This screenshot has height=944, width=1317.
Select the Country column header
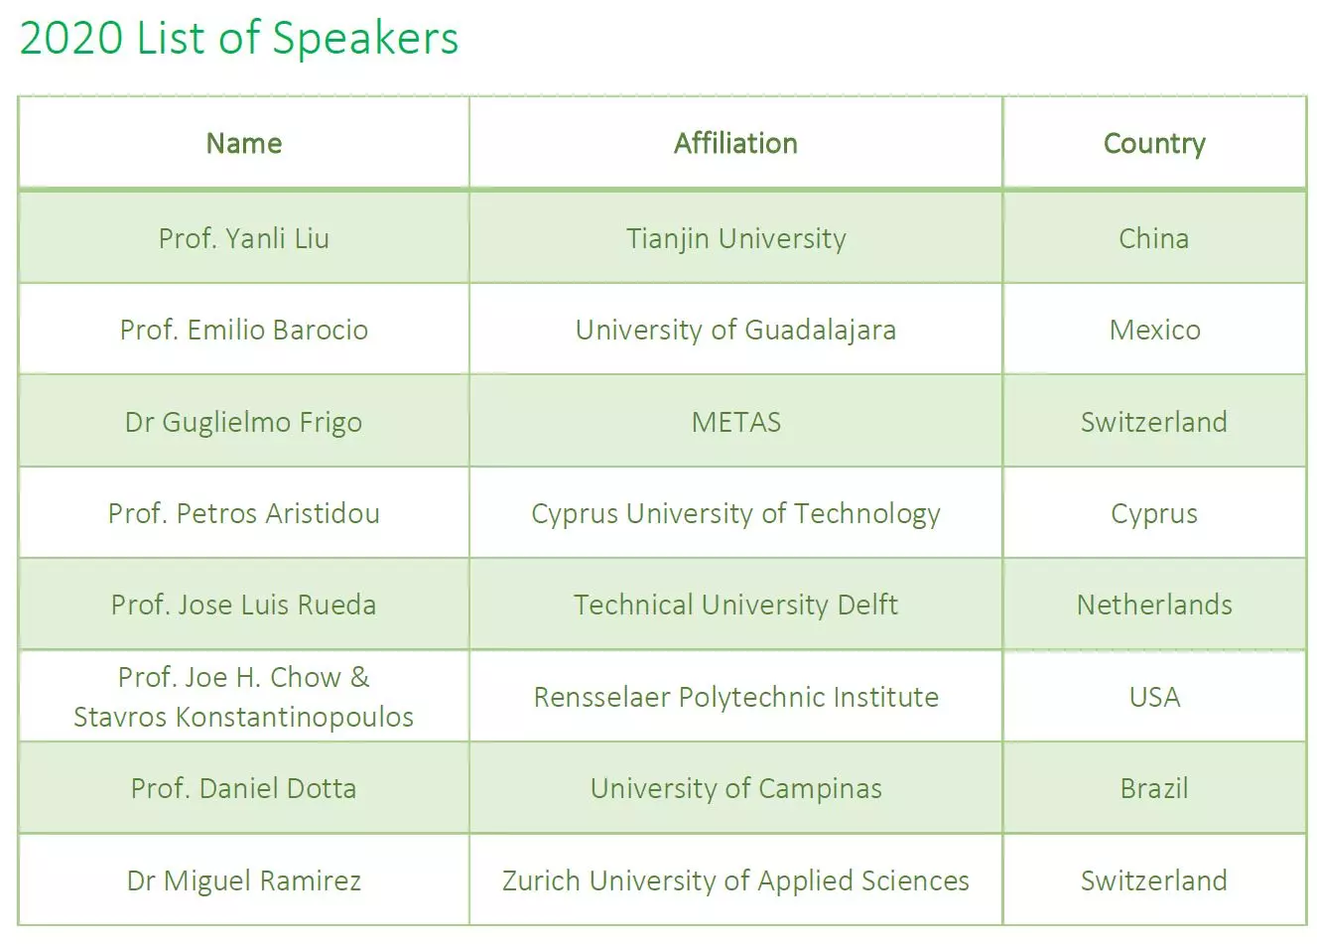1154,143
